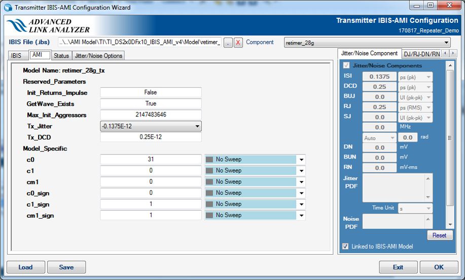This screenshot has width=465, height=280.
Task: Click the Reset button
Action: (x=440, y=235)
